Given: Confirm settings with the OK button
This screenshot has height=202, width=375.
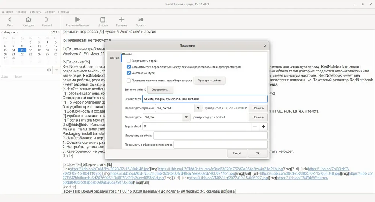Looking at the screenshot, I should click(258, 154).
